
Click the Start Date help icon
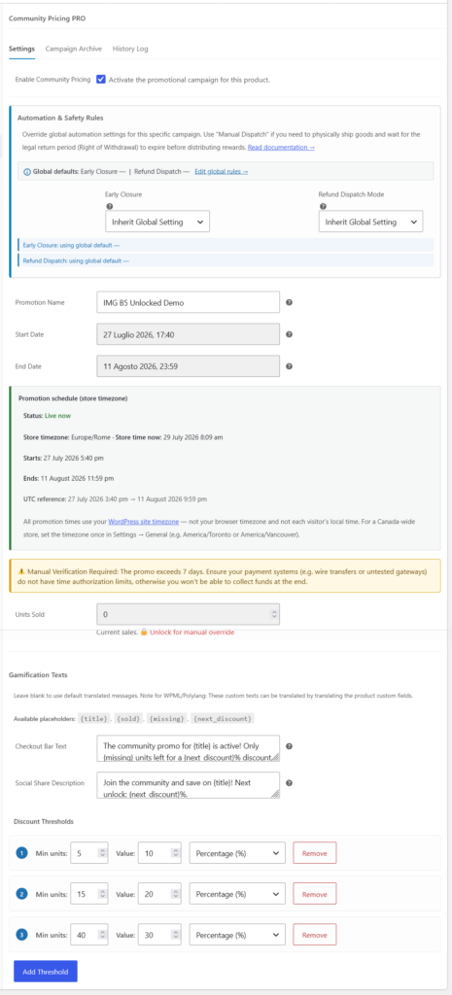point(289,334)
